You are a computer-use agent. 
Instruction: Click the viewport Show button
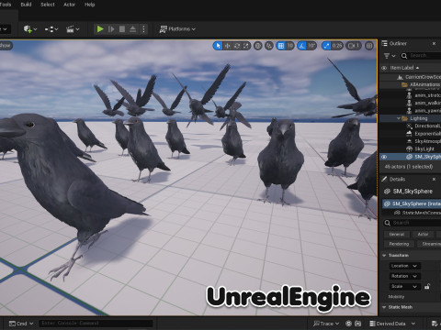click(6, 46)
